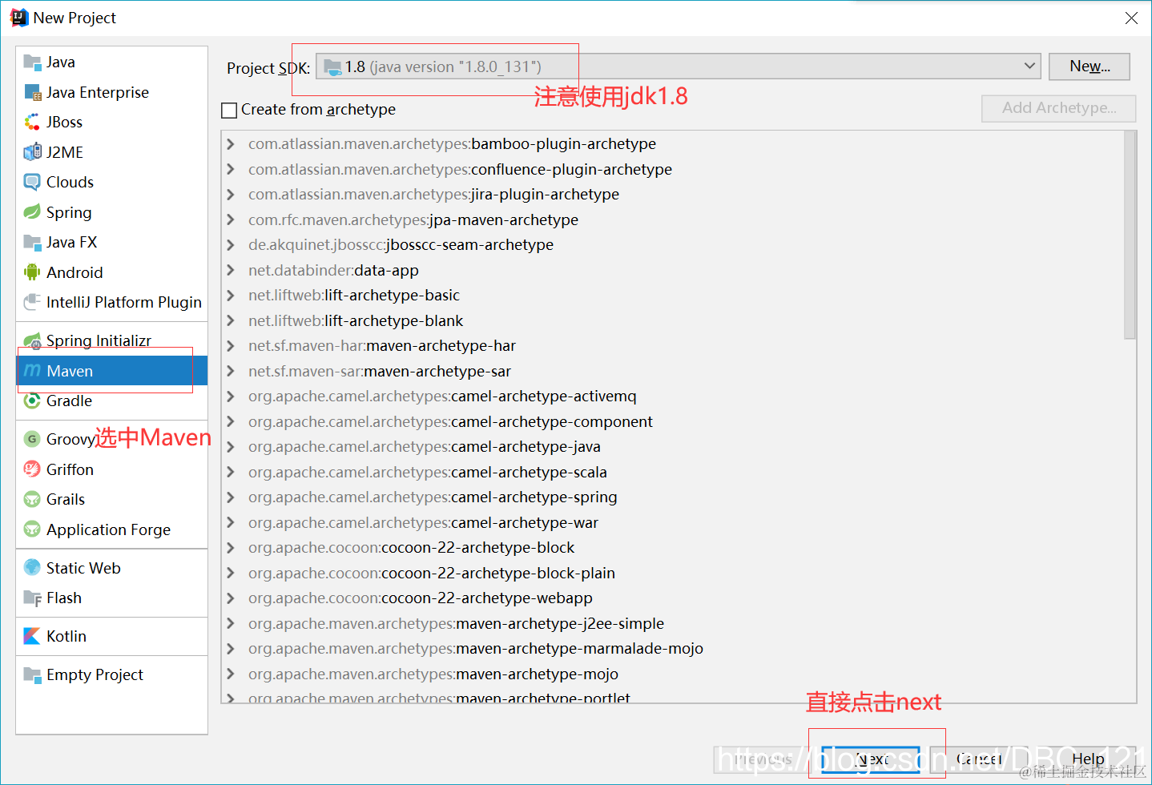Select the Gradle icon
This screenshot has width=1152, height=785.
(32, 401)
